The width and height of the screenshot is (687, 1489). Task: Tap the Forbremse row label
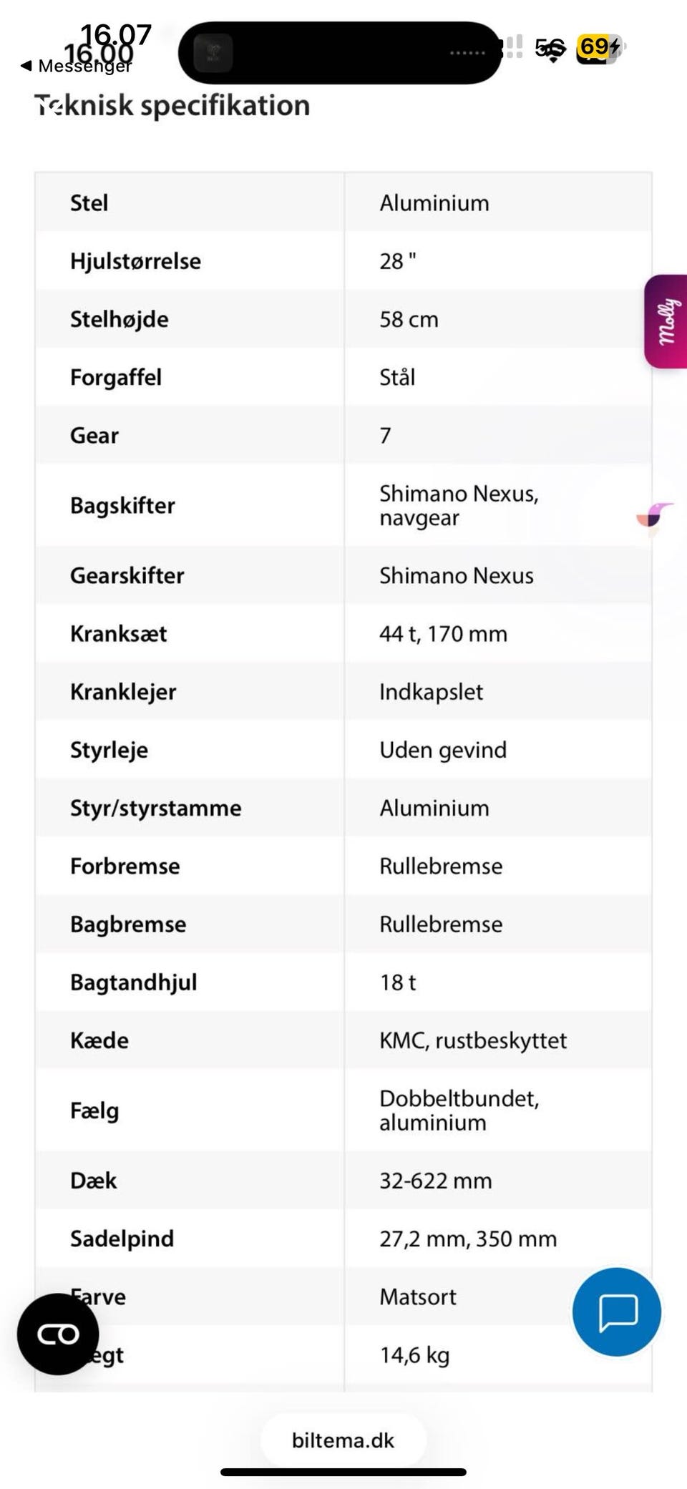coord(125,866)
